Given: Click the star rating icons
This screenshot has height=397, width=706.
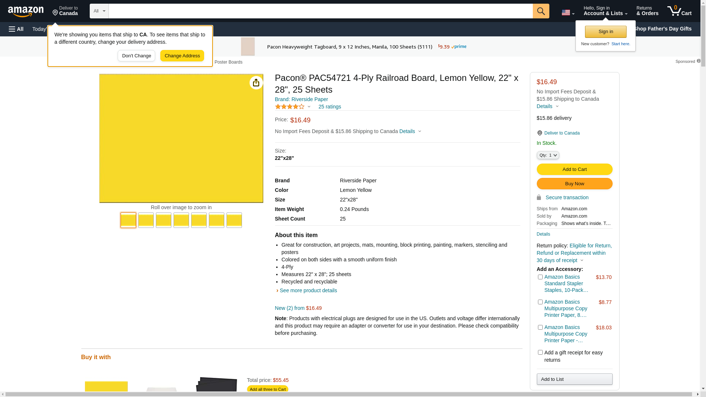Looking at the screenshot, I should pyautogui.click(x=289, y=107).
